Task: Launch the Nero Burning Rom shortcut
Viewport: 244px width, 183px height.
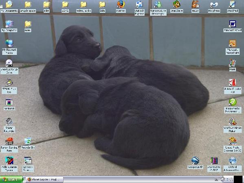Action: tap(9, 145)
